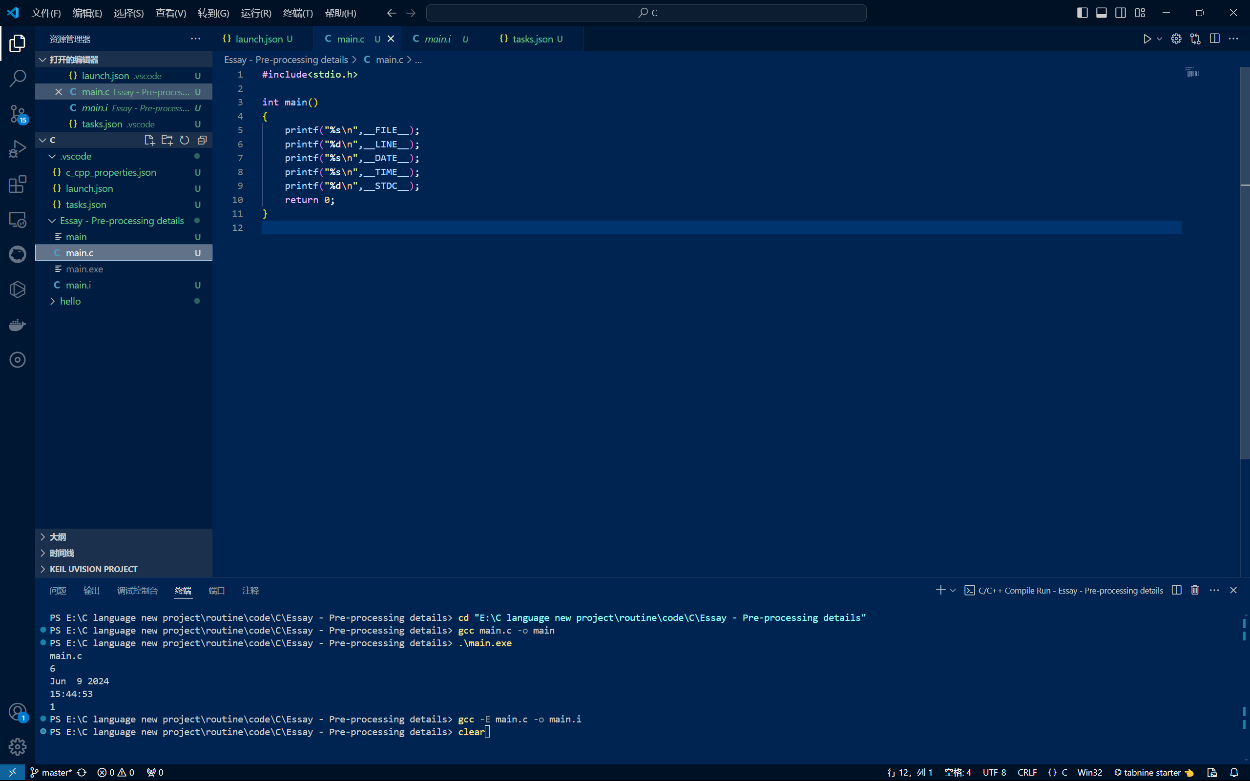This screenshot has height=781, width=1250.
Task: Toggle the primary side bar visibility
Action: point(1082,13)
